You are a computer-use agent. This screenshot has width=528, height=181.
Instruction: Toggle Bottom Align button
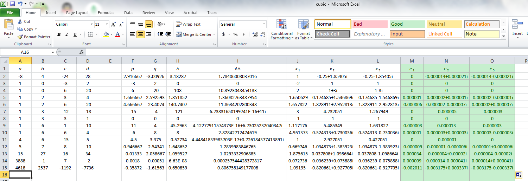pos(149,24)
